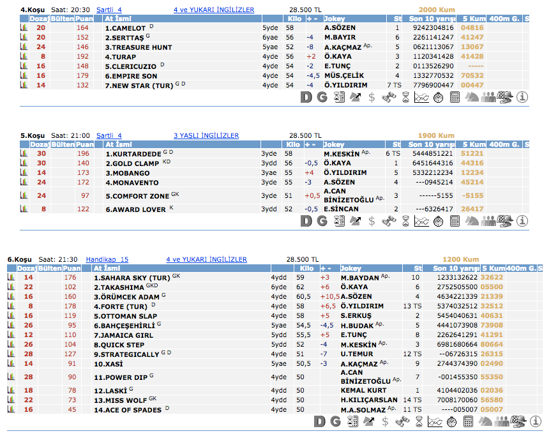Screen dimensions: 558x438
Task: Open the calculator icon under race 4
Action: point(455,97)
